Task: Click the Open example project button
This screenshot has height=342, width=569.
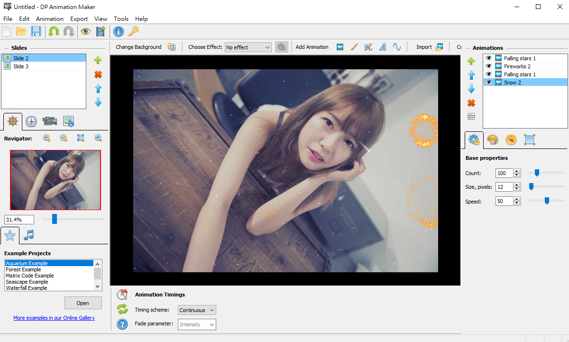Action: click(83, 303)
